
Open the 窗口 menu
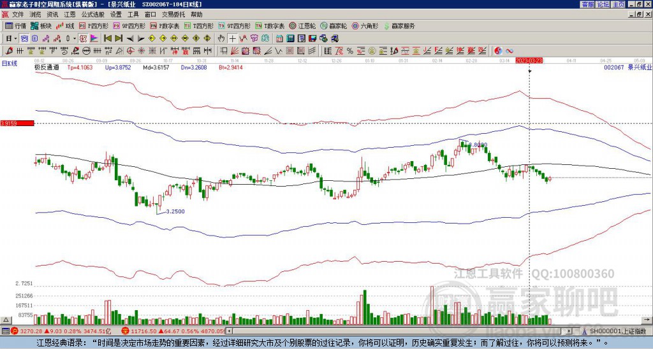point(150,15)
